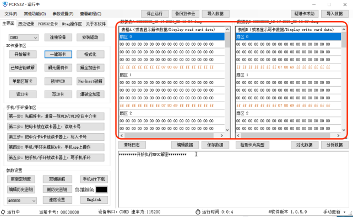The image size is (353, 217).
Task: Click the 更新密钥库 button
Action: [21, 179]
